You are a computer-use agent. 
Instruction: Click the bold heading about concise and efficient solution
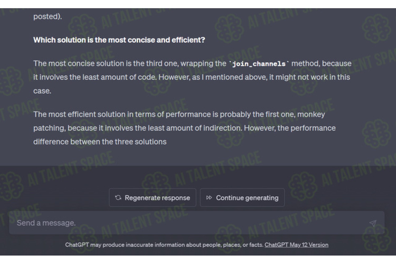(119, 40)
